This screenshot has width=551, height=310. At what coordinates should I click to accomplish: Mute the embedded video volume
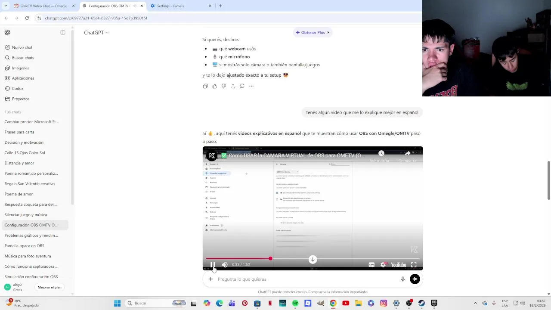tap(224, 265)
